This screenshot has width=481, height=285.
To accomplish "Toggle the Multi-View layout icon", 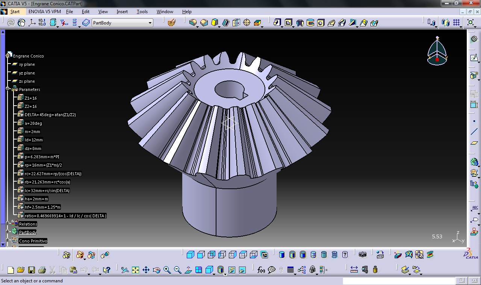I will (198, 270).
